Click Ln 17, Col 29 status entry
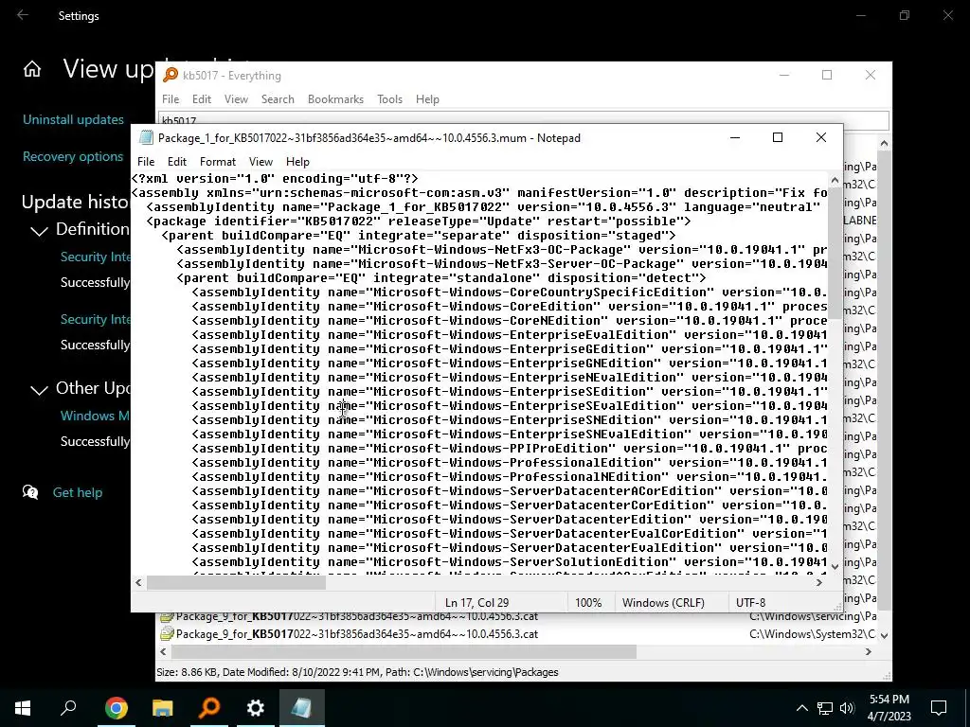970x727 pixels. click(x=477, y=602)
